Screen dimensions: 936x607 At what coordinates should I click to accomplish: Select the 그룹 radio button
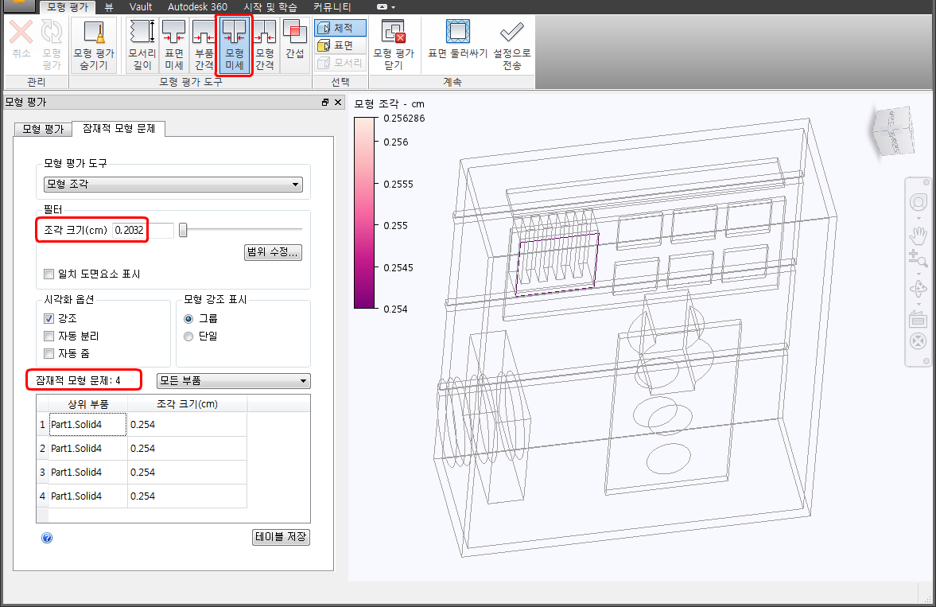(188, 319)
